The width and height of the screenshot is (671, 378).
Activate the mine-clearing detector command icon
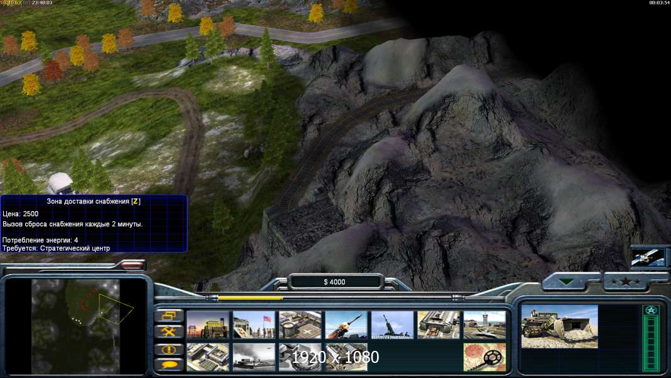click(x=485, y=357)
